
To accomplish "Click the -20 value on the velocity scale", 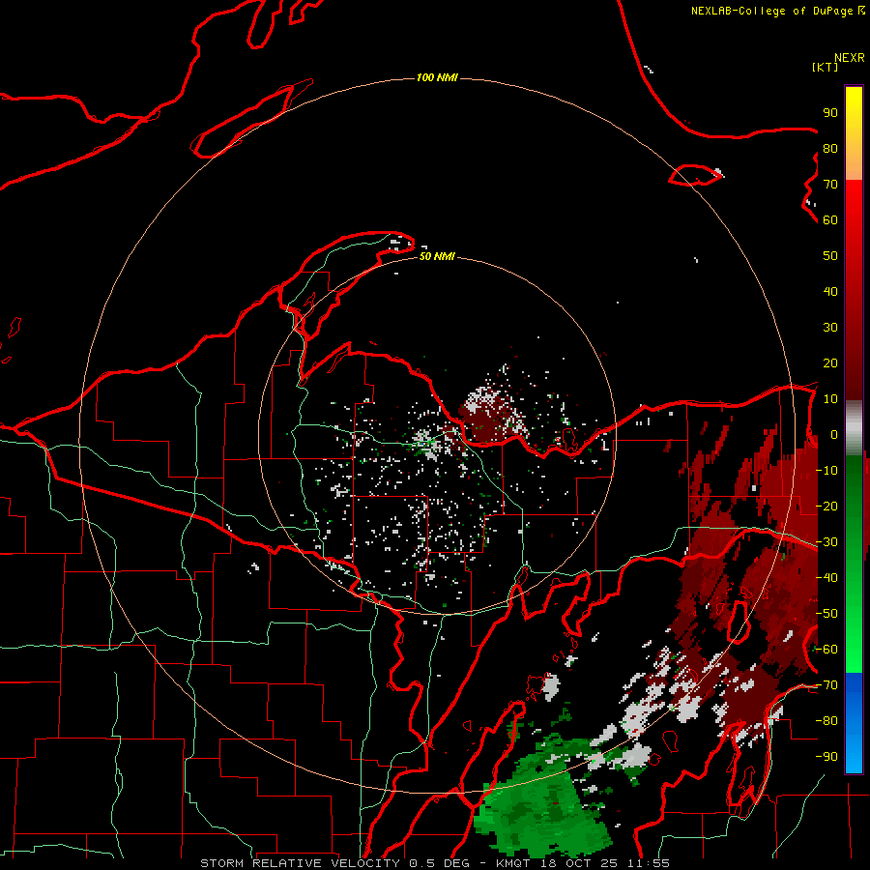I will tap(827, 506).
